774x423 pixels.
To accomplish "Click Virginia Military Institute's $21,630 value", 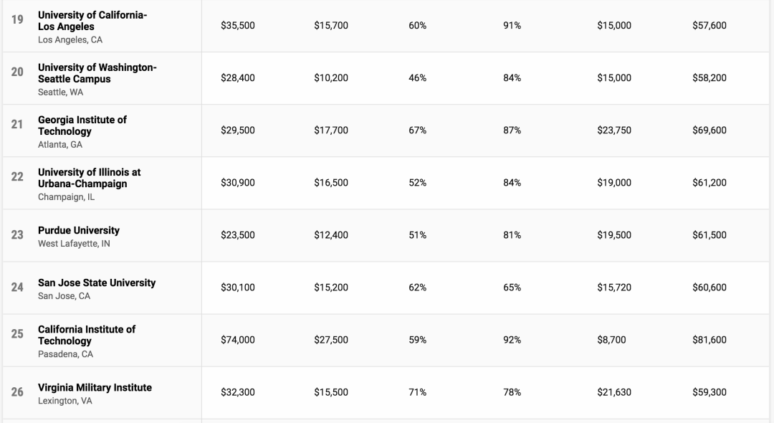I will coord(614,392).
